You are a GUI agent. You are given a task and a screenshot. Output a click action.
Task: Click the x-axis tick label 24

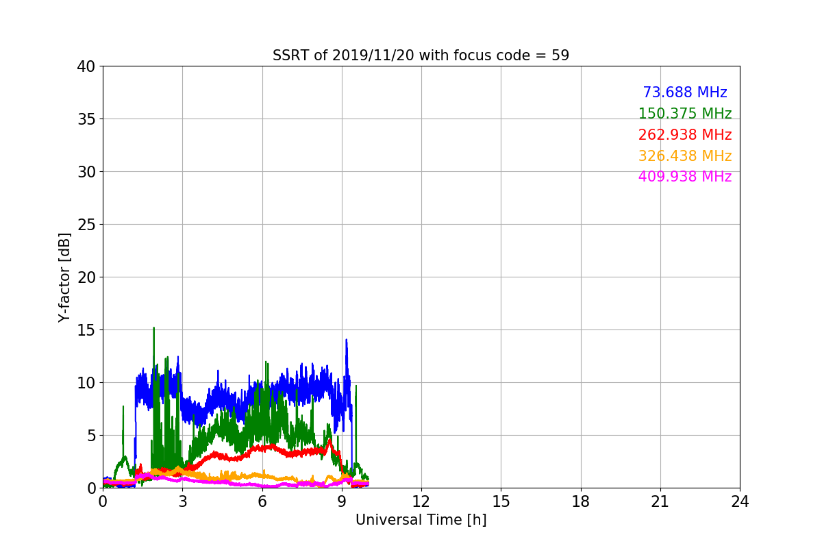[x=740, y=501]
